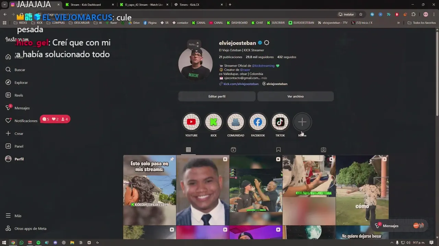The width and height of the screenshot is (439, 246).
Task: Open the REDES bookmark folder
Action: (20, 23)
